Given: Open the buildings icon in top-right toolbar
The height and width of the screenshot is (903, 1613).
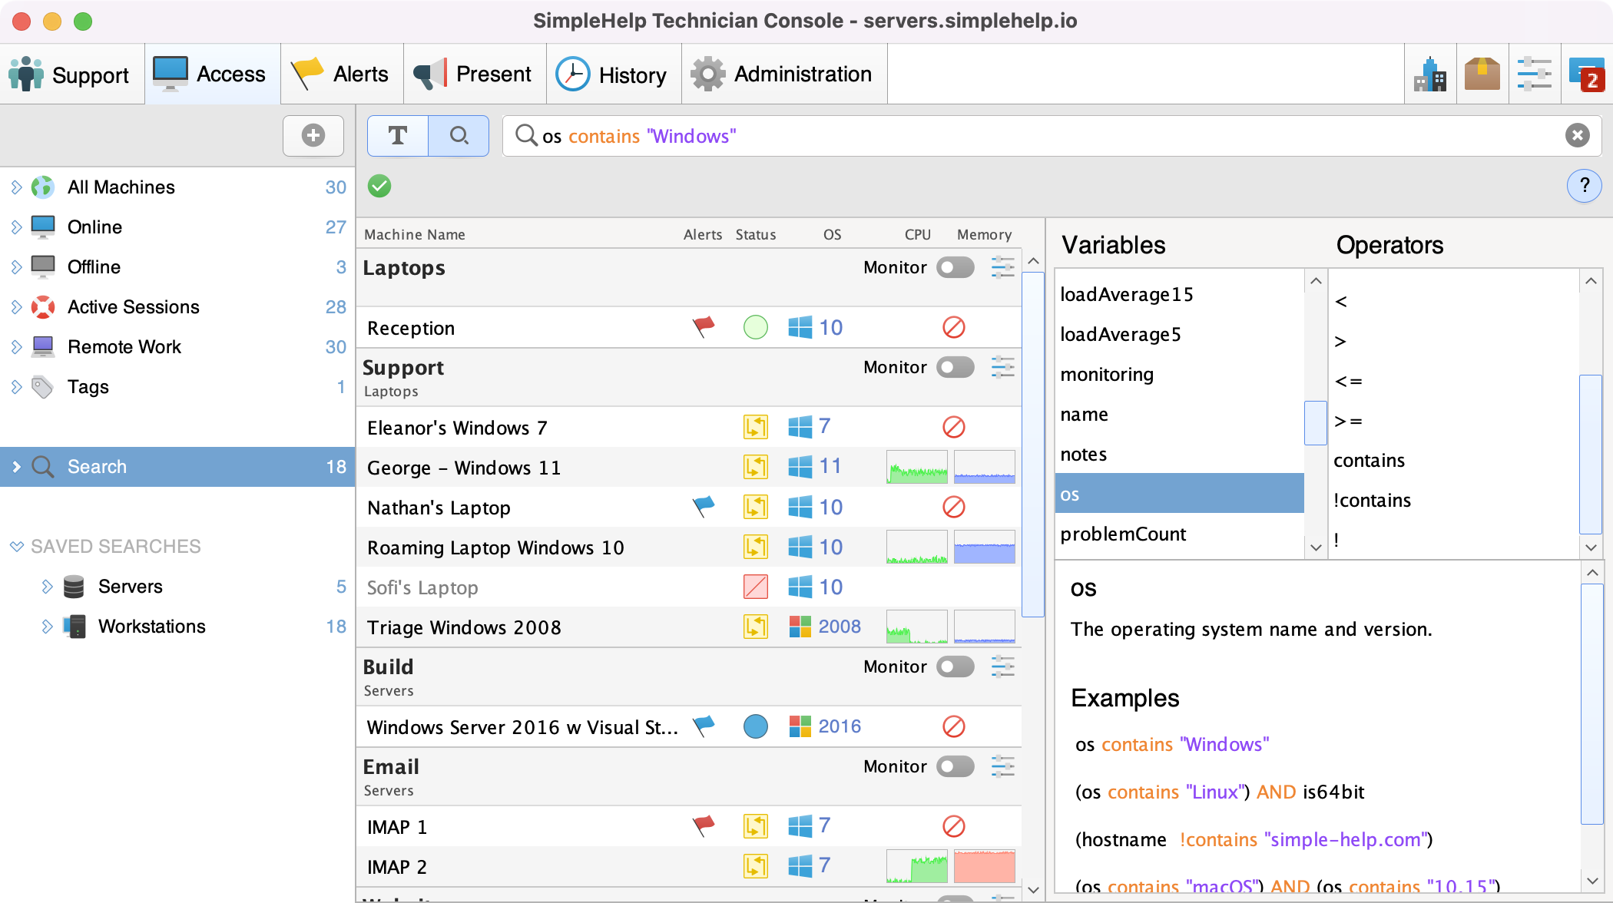Looking at the screenshot, I should (1430, 74).
